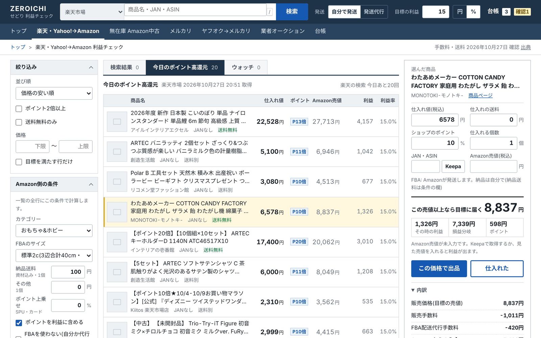Switch to 検索結果 tab
The height and width of the screenshot is (338, 541).
[x=124, y=68]
